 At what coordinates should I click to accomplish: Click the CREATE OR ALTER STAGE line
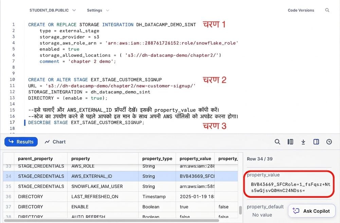[x=95, y=80]
